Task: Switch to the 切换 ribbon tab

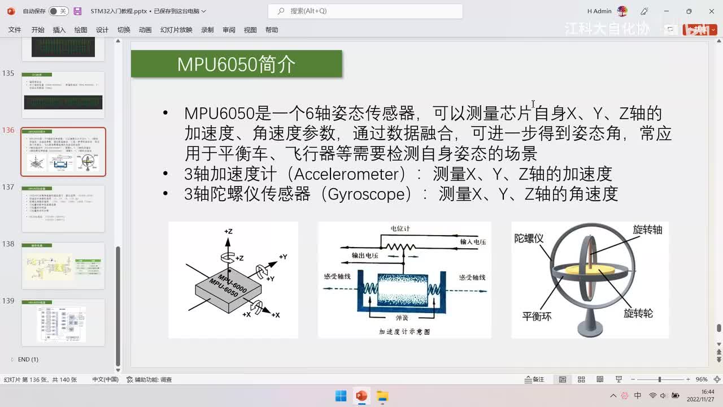Action: [124, 30]
